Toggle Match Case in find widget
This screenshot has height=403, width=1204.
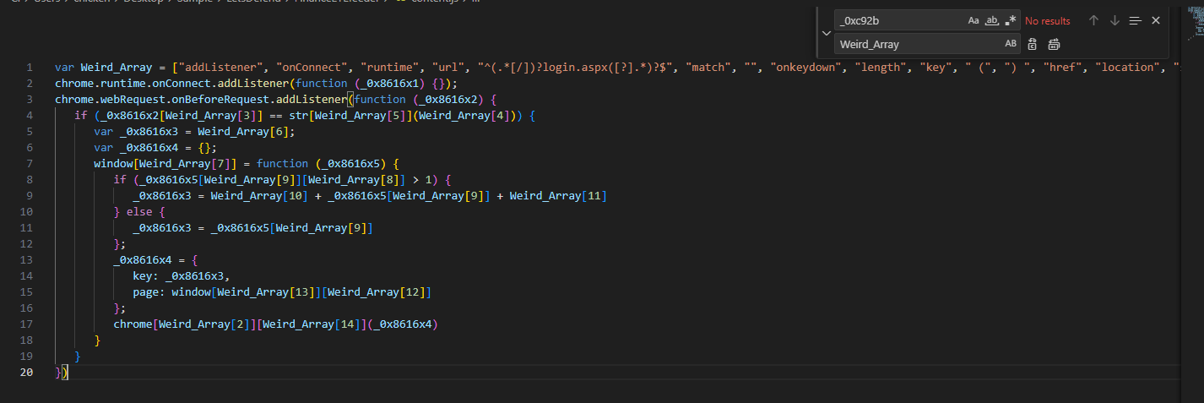click(x=974, y=21)
